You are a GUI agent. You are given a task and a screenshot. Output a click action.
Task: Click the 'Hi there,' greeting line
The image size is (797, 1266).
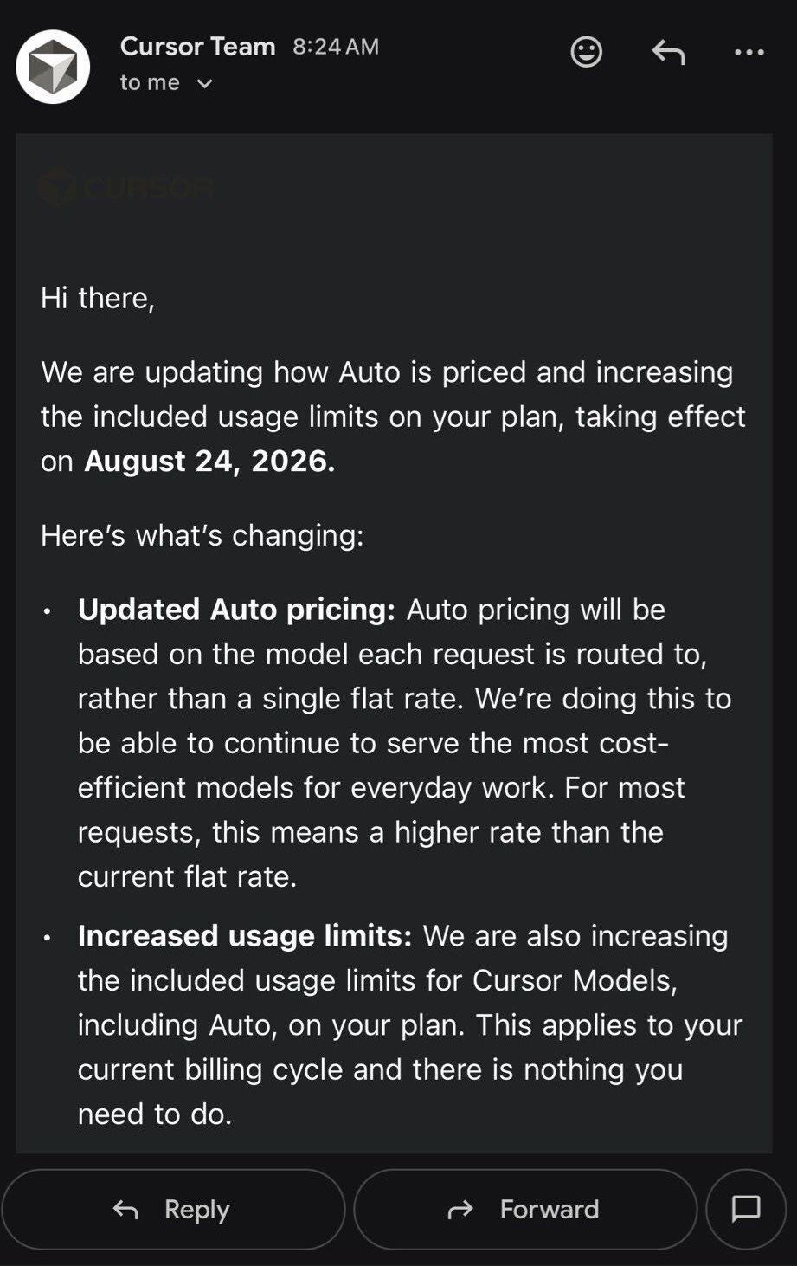point(98,298)
